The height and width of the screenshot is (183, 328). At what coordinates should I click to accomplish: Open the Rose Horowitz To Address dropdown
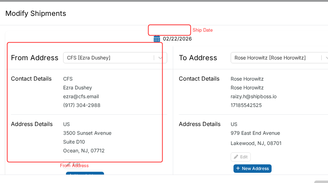click(x=279, y=58)
